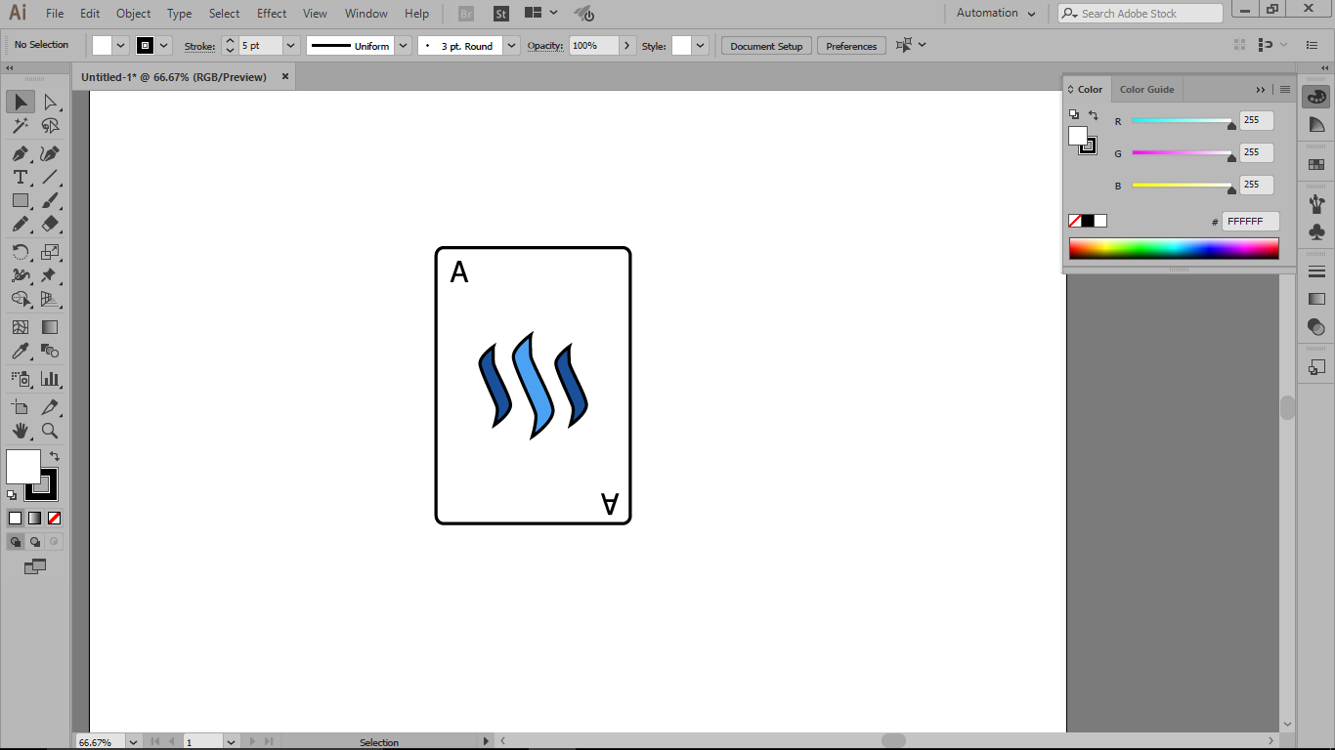Reset to Default Fill and Stroke in the toolbox

[x=12, y=495]
